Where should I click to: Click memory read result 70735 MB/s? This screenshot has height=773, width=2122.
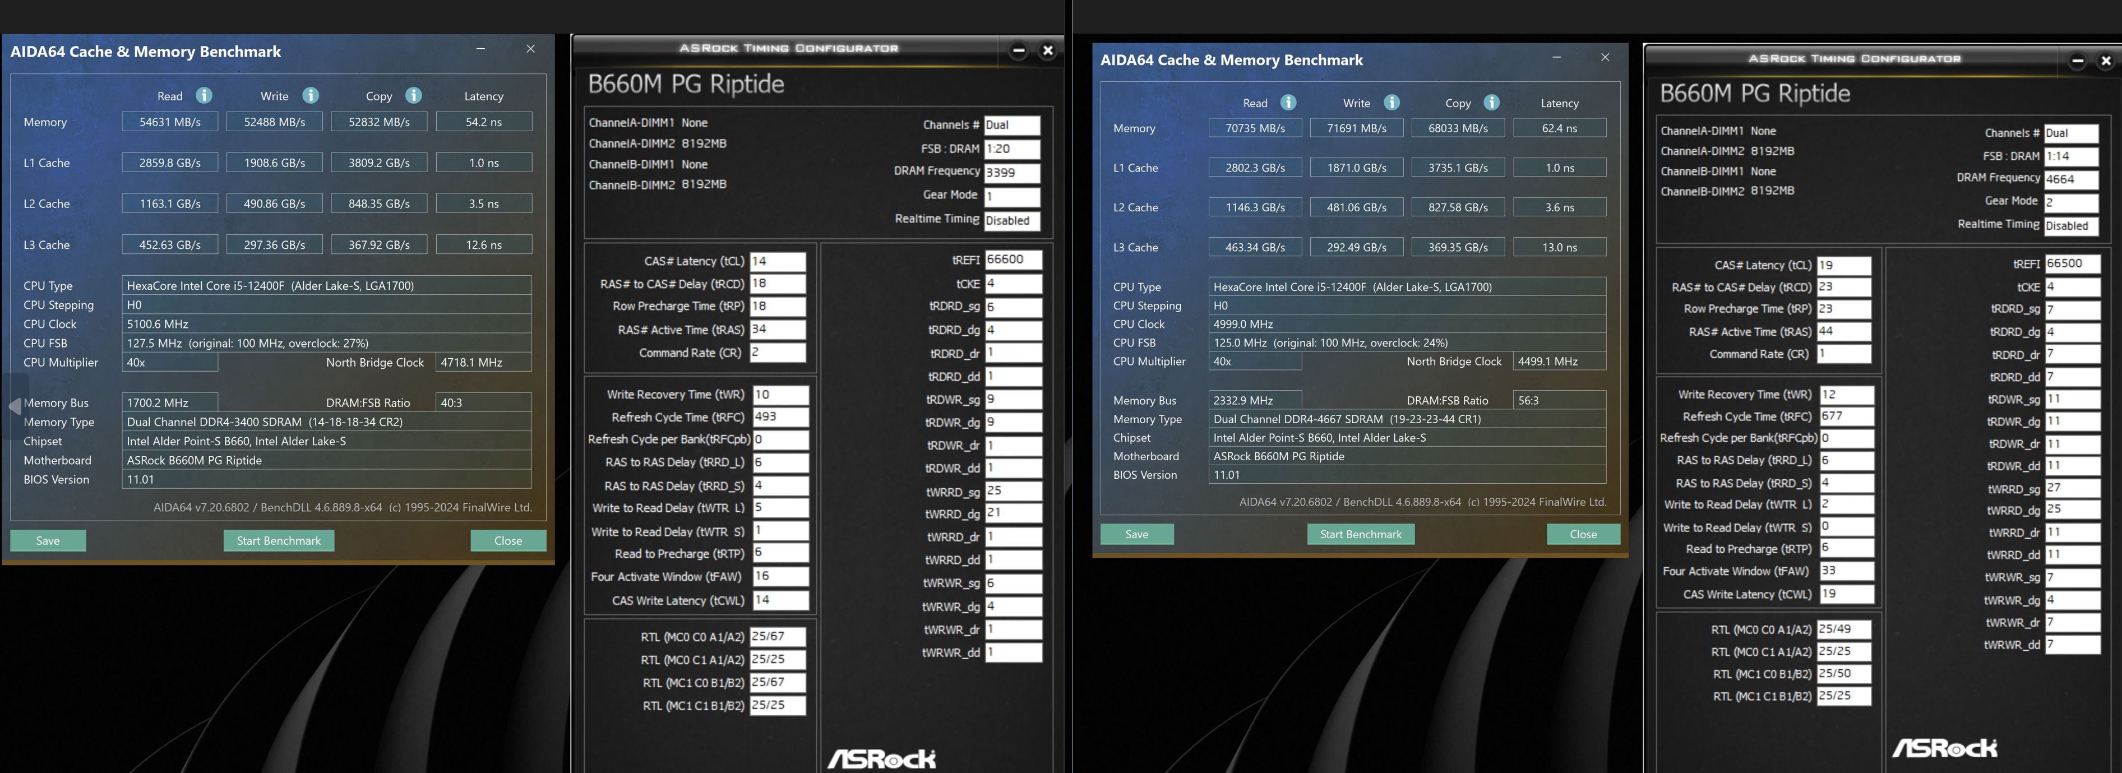click(x=1255, y=128)
